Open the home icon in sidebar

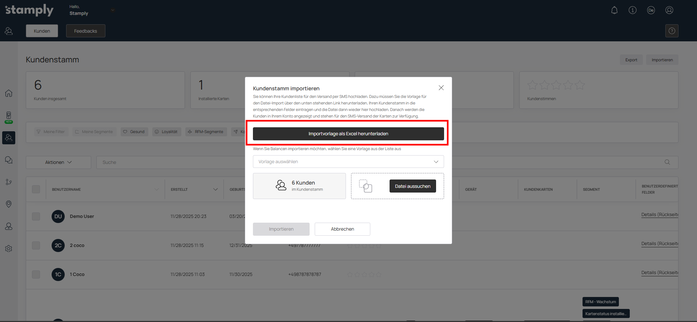point(9,93)
